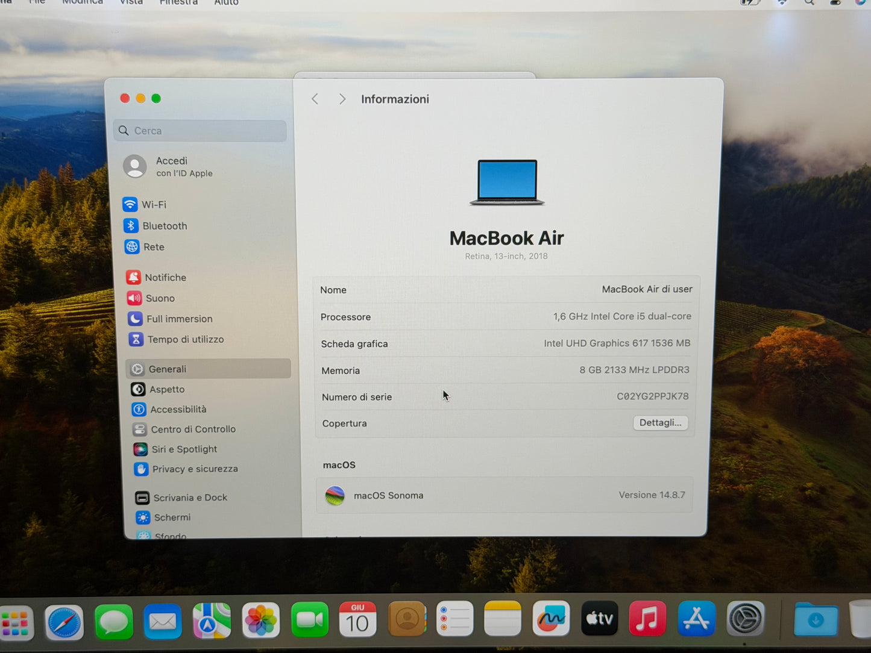This screenshot has height=653, width=871.
Task: Open Suono sound settings
Action: point(151,298)
